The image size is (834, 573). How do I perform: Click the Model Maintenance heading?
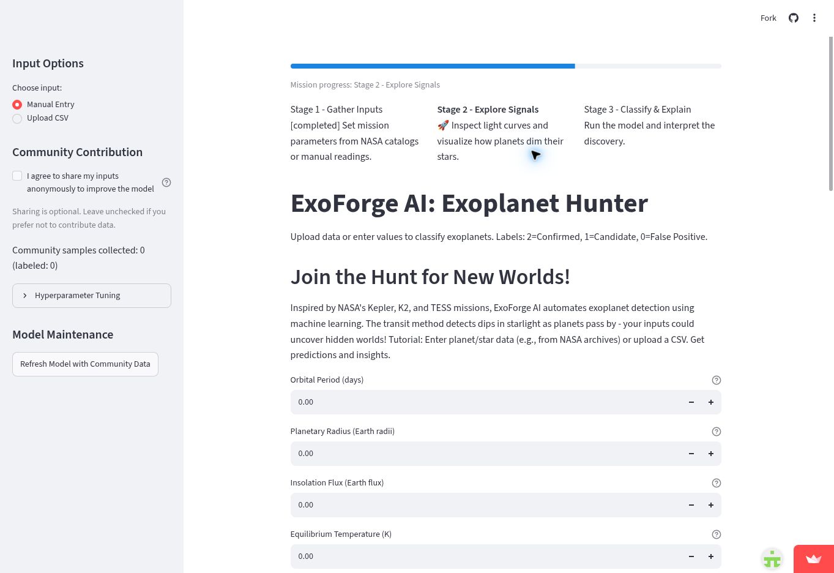[63, 335]
